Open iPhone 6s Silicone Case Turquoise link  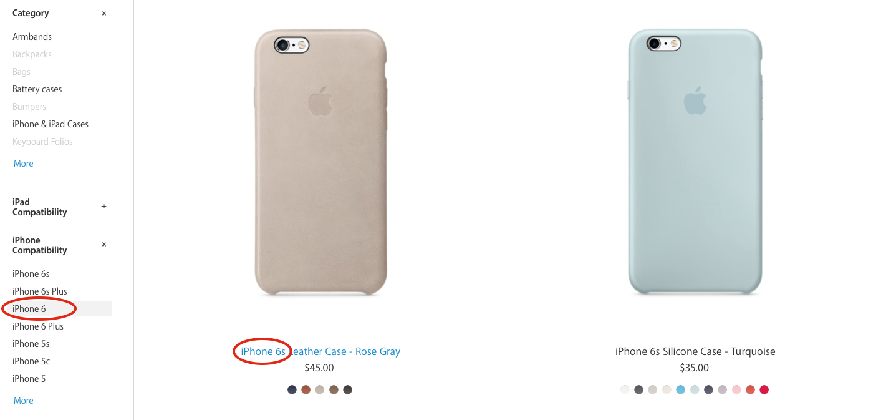tap(695, 351)
